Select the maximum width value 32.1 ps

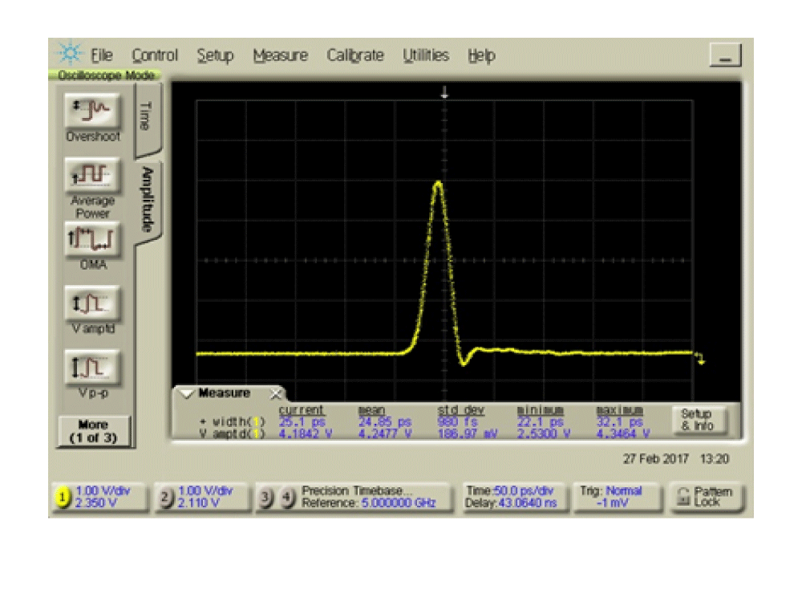620,422
